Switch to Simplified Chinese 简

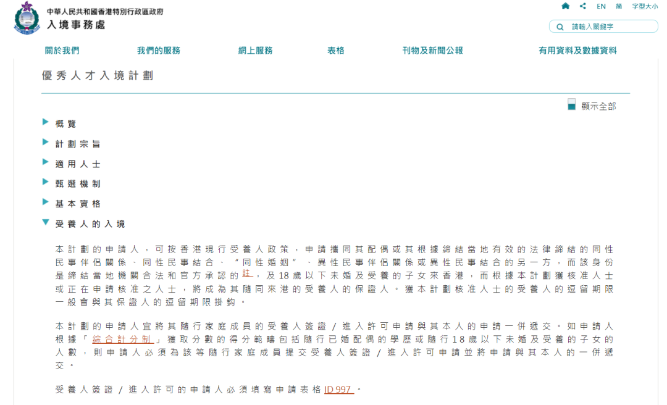tap(619, 6)
